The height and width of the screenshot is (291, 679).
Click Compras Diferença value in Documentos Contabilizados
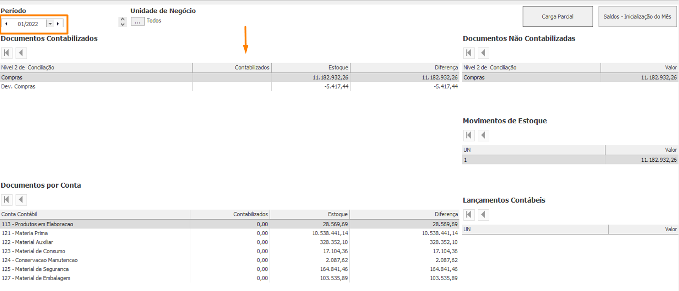(x=440, y=77)
